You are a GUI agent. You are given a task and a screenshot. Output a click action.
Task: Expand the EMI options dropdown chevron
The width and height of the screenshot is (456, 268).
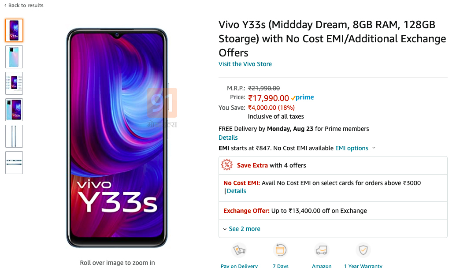[374, 148]
